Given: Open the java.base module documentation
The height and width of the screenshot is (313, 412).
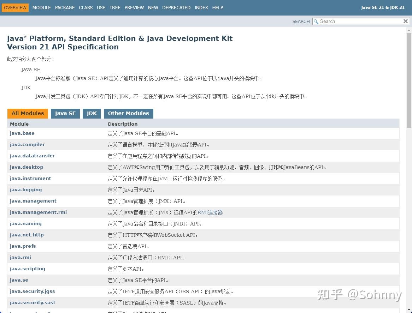Looking at the screenshot, I should pyautogui.click(x=22, y=133).
